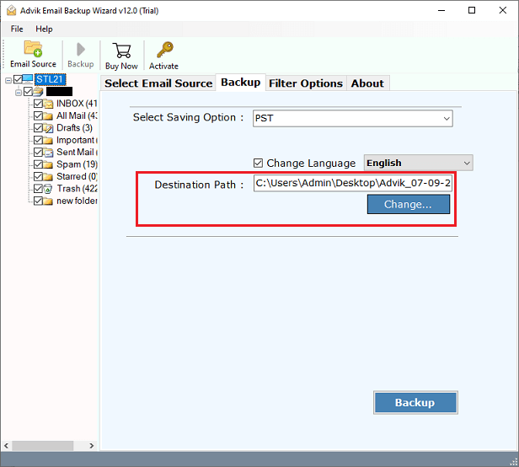This screenshot has height=467, width=519.
Task: Click the Important folder icon
Action: 48,141
